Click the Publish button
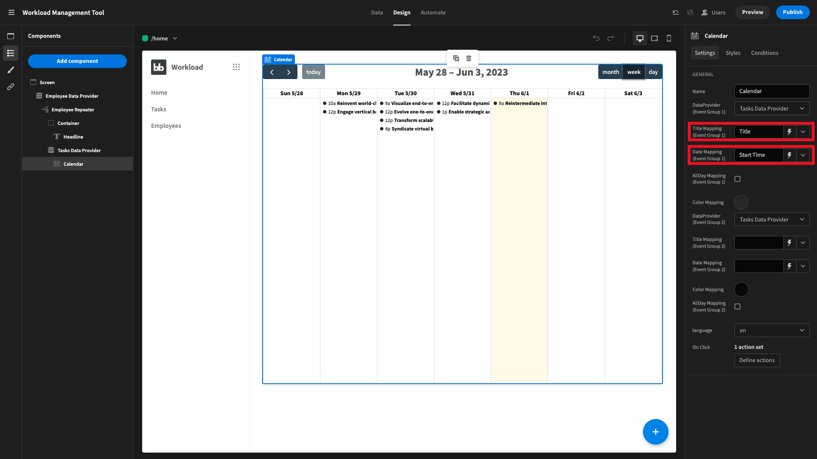The height and width of the screenshot is (459, 817). tap(793, 12)
